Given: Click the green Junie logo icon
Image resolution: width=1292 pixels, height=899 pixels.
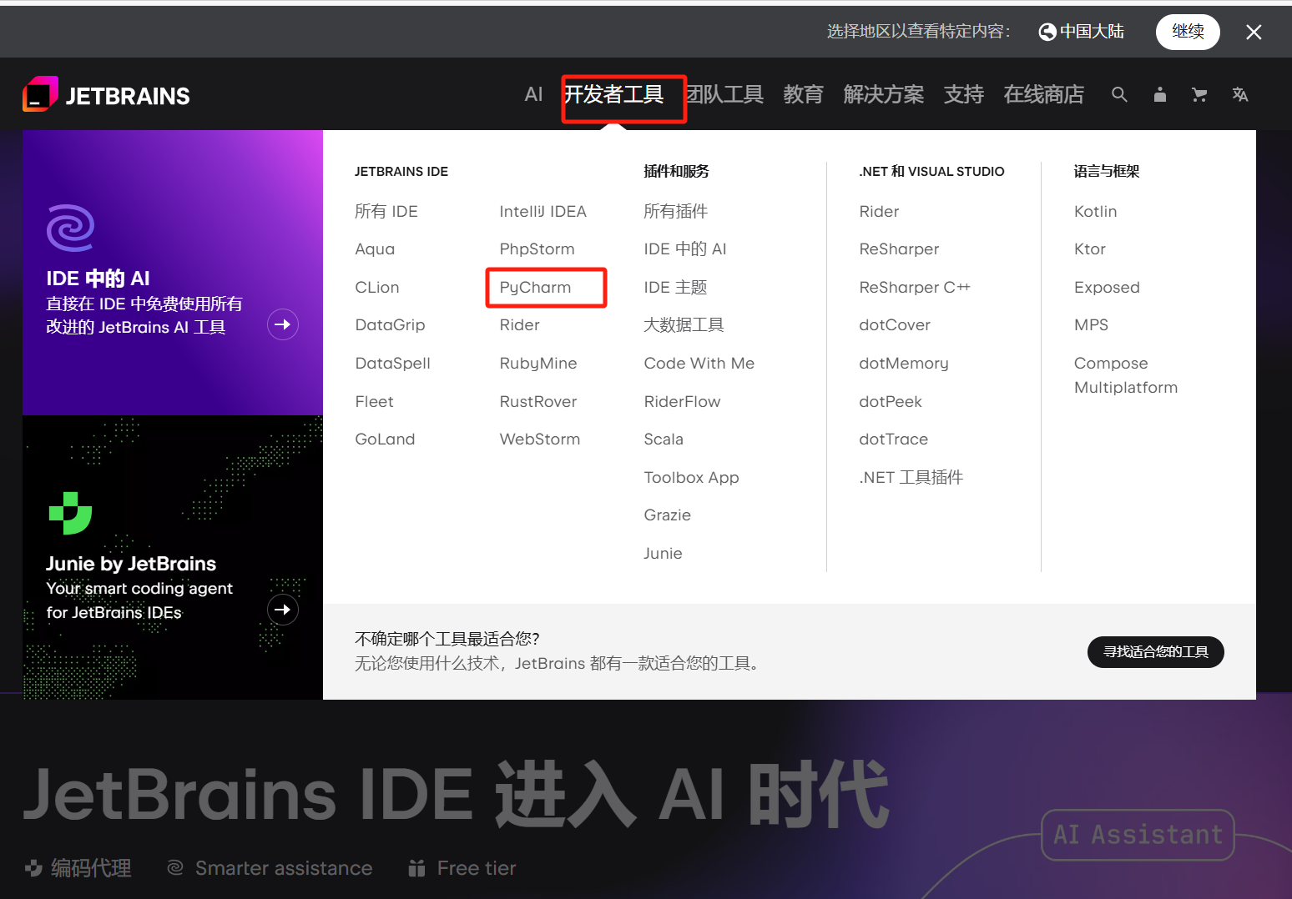Looking at the screenshot, I should pyautogui.click(x=70, y=513).
